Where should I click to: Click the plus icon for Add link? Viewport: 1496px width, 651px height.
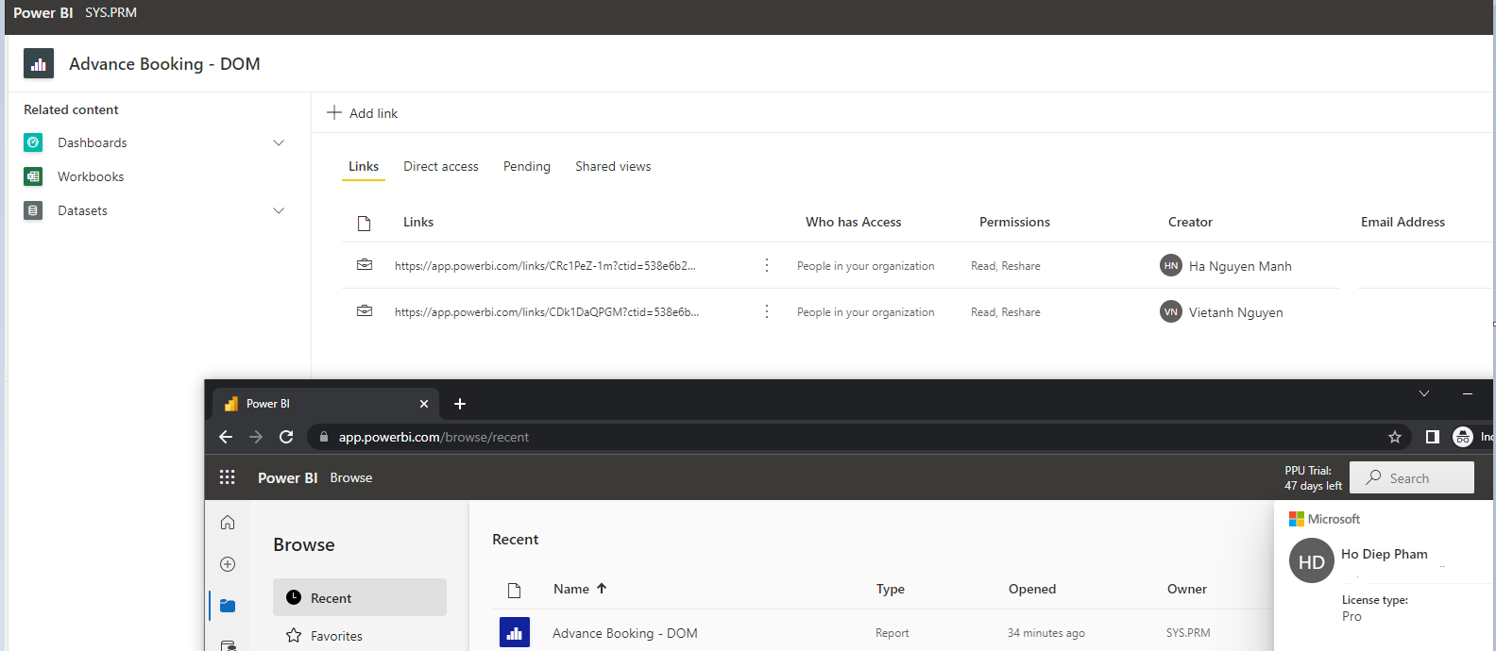click(x=334, y=112)
